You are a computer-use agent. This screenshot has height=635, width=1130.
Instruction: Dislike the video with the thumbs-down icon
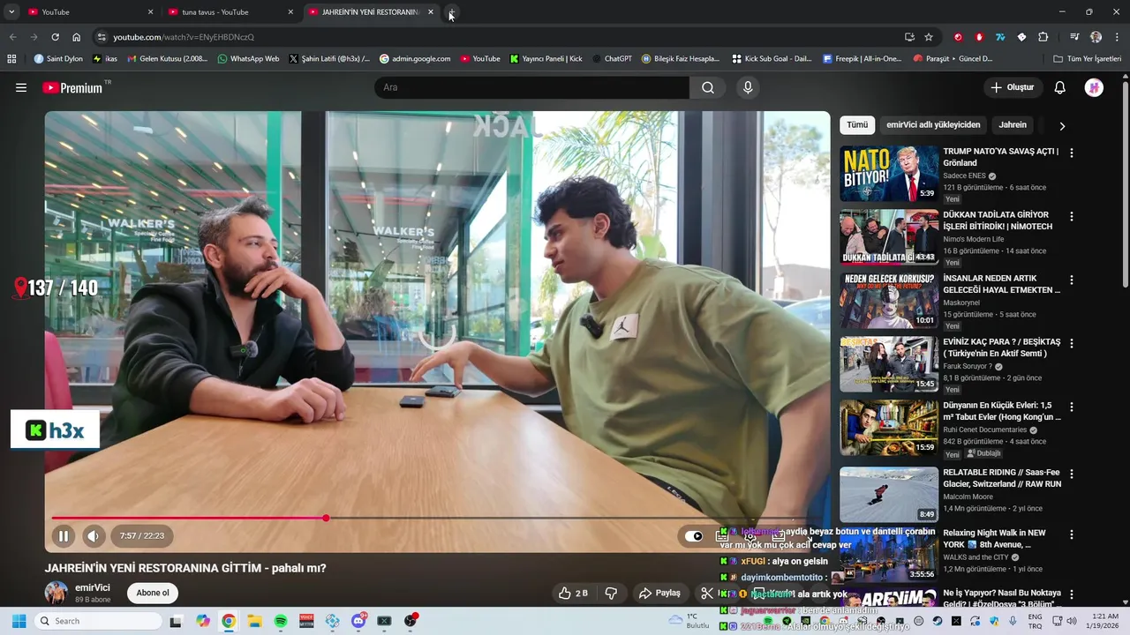(x=611, y=594)
